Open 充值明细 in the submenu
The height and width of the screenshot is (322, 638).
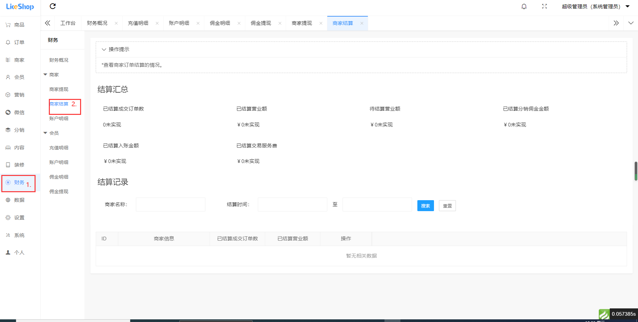(x=59, y=148)
